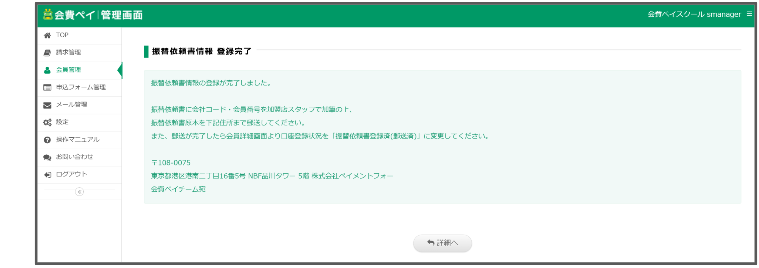This screenshot has height=268, width=759.
Task: Open メール管理 in the sidebar
Action: [79, 105]
